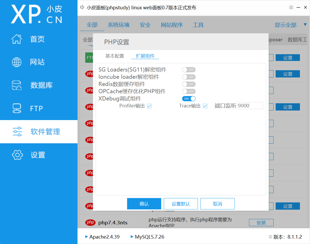Click the PHP设置 dialog title
Viewport: 310px width, 244px height.
[x=117, y=42]
